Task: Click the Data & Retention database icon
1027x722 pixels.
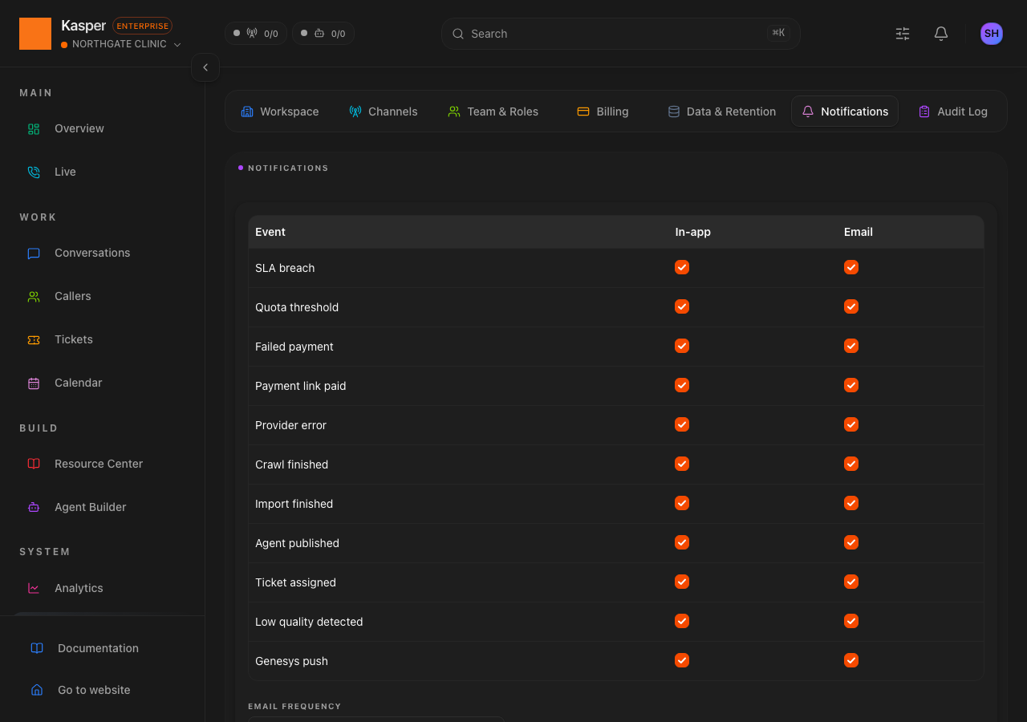Action: pyautogui.click(x=674, y=112)
